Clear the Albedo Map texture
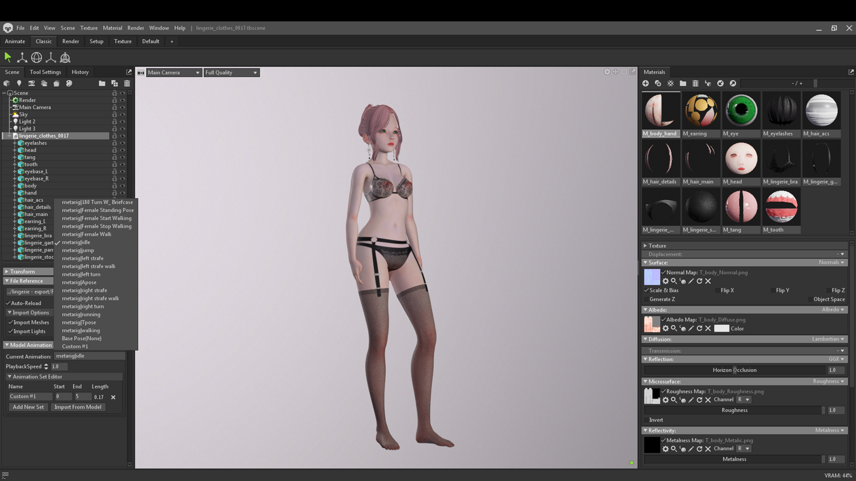The width and height of the screenshot is (856, 481). (x=708, y=328)
